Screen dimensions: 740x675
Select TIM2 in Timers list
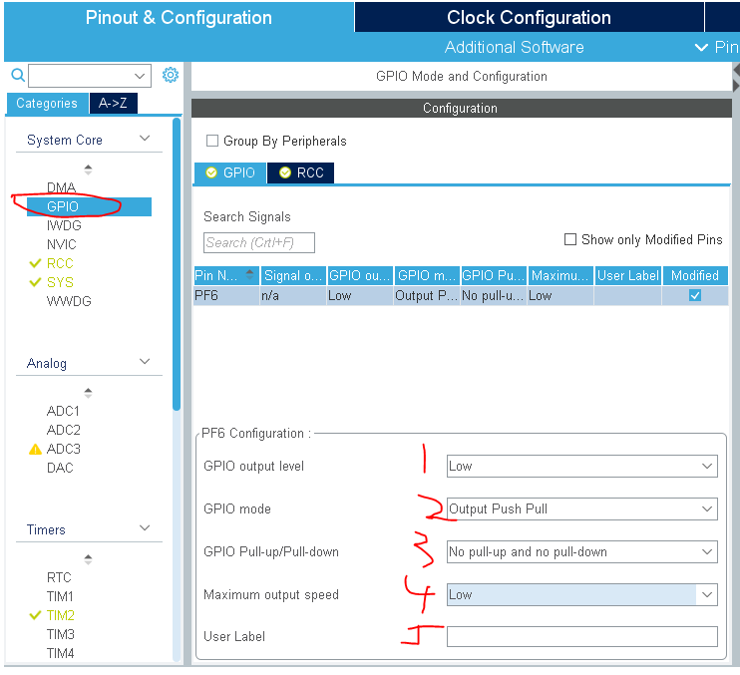(61, 615)
